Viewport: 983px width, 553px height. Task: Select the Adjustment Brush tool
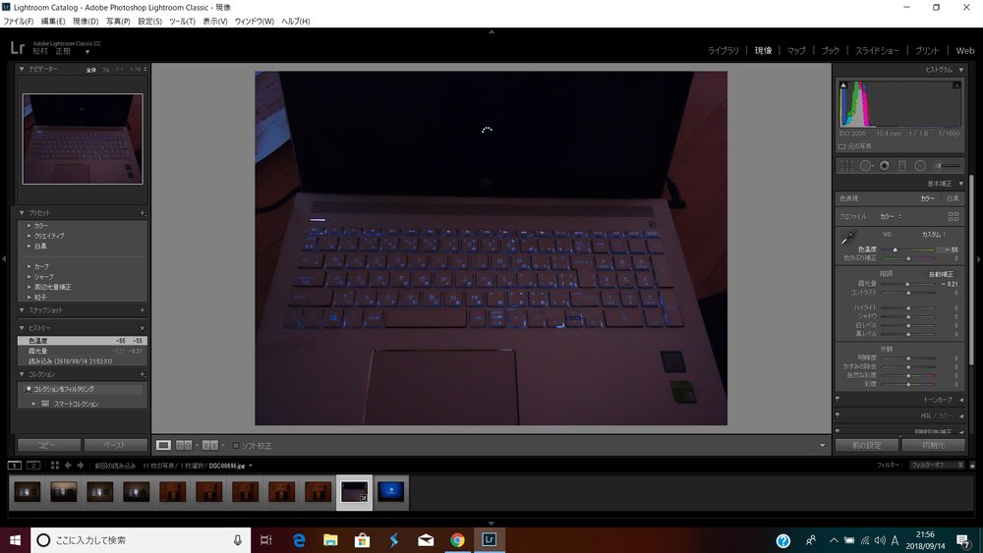(948, 166)
